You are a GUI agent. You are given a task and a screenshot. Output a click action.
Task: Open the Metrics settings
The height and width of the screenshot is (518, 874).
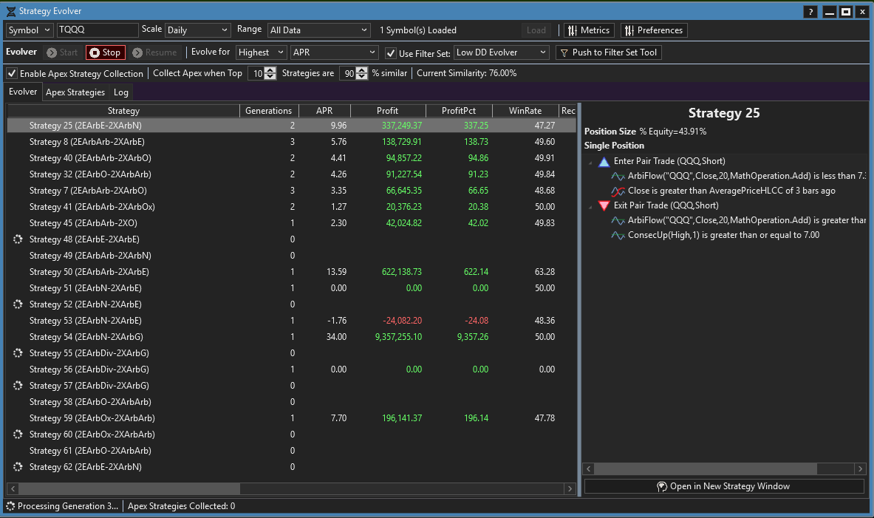point(588,30)
